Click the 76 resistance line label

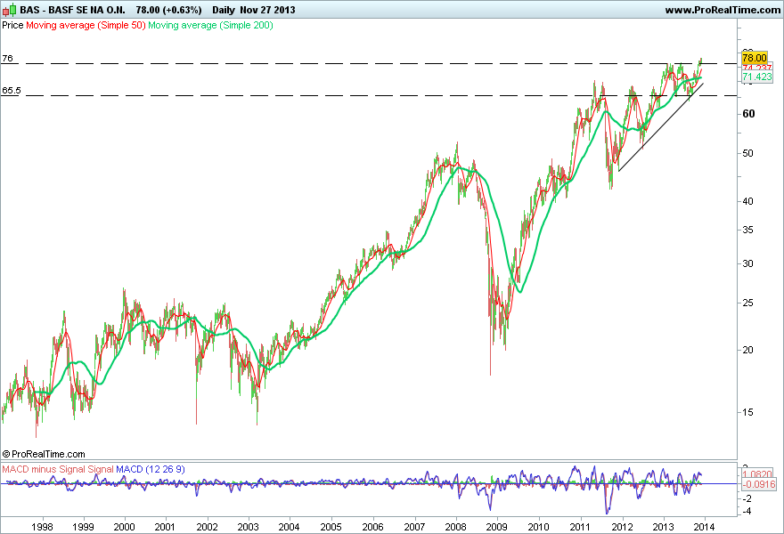click(x=7, y=59)
